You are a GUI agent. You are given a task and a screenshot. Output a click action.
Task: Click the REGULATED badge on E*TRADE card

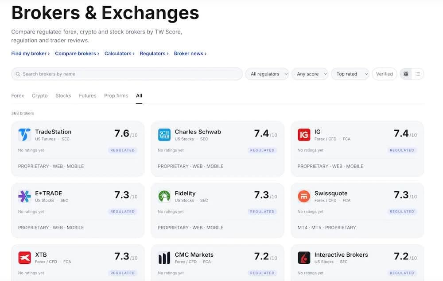coord(123,212)
